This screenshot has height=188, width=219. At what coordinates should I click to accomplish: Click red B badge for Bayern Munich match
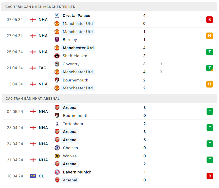[210, 176]
